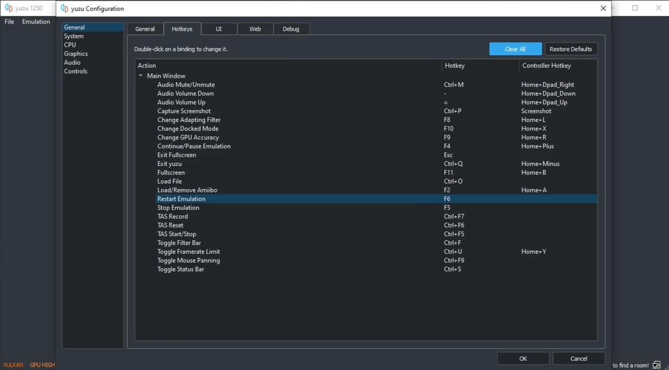Select the Audio Mute/Unmute row

(x=186, y=85)
